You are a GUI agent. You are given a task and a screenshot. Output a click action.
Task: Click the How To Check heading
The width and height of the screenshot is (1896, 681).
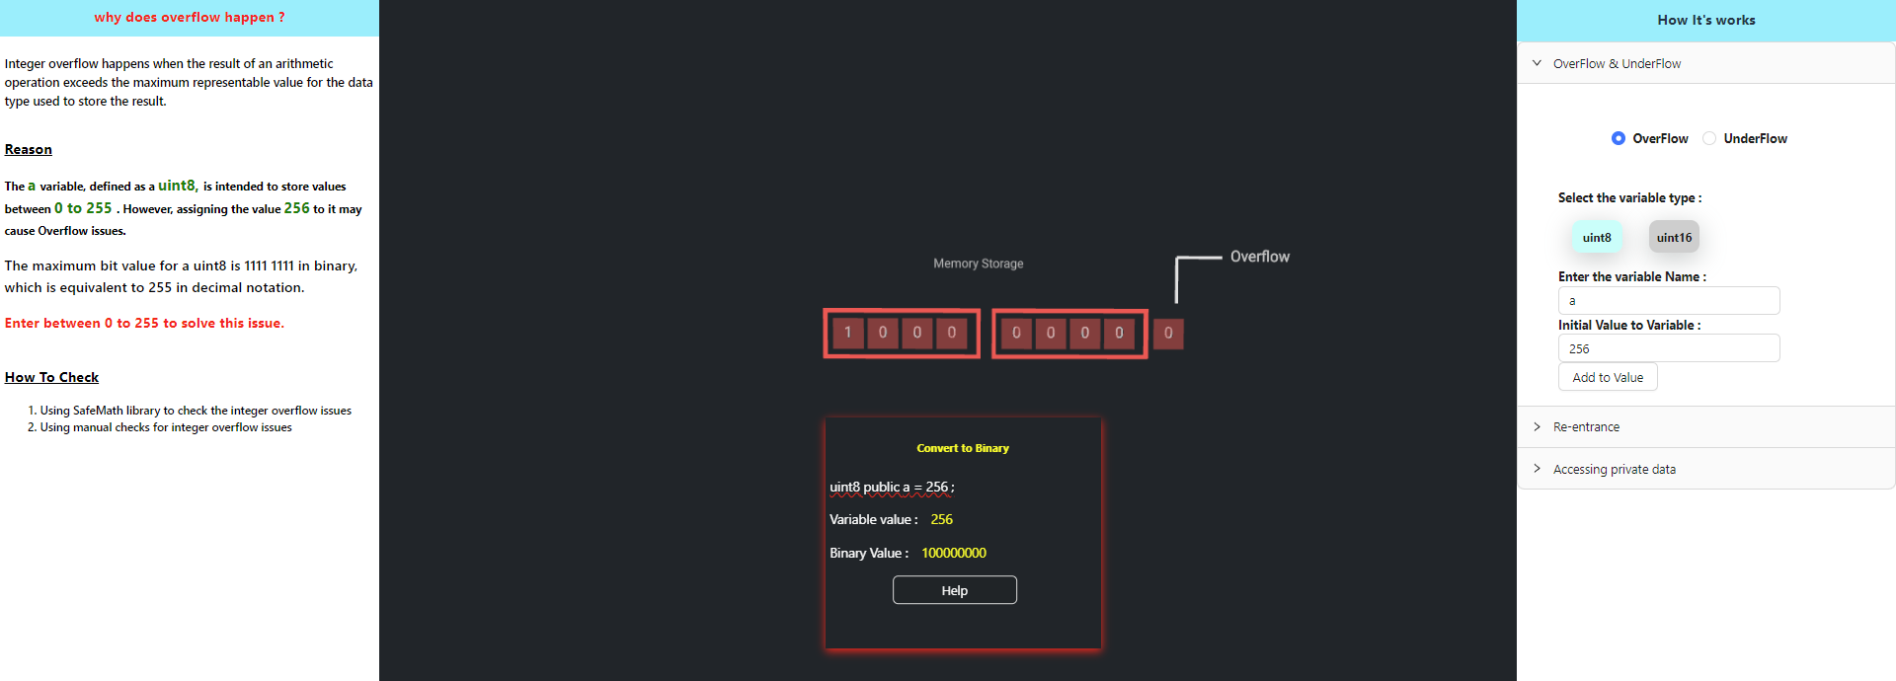pyautogui.click(x=51, y=377)
